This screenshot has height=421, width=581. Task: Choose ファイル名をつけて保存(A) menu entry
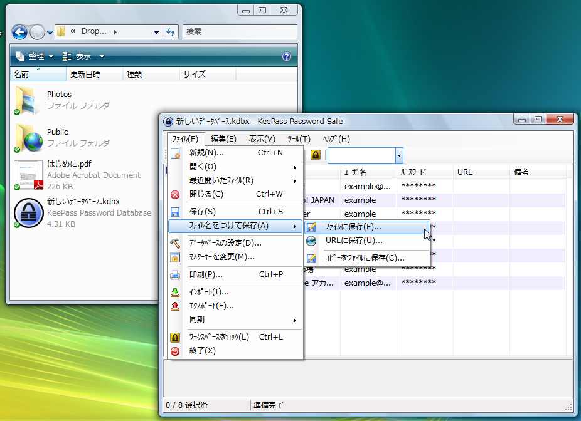(235, 226)
